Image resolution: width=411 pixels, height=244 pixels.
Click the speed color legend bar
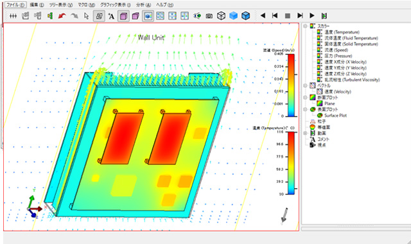tap(291, 85)
